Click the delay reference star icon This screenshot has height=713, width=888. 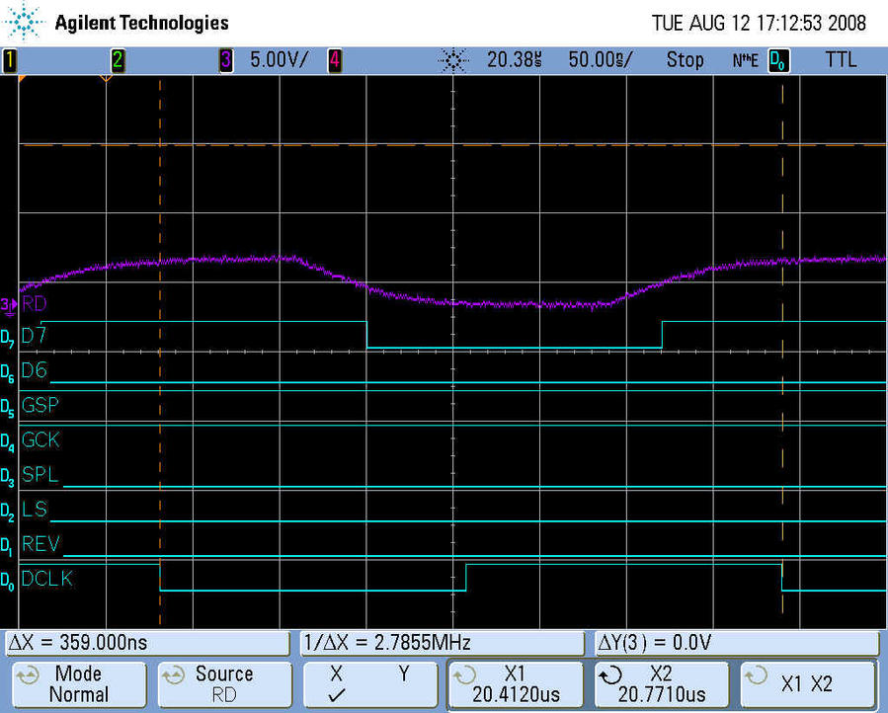[452, 60]
